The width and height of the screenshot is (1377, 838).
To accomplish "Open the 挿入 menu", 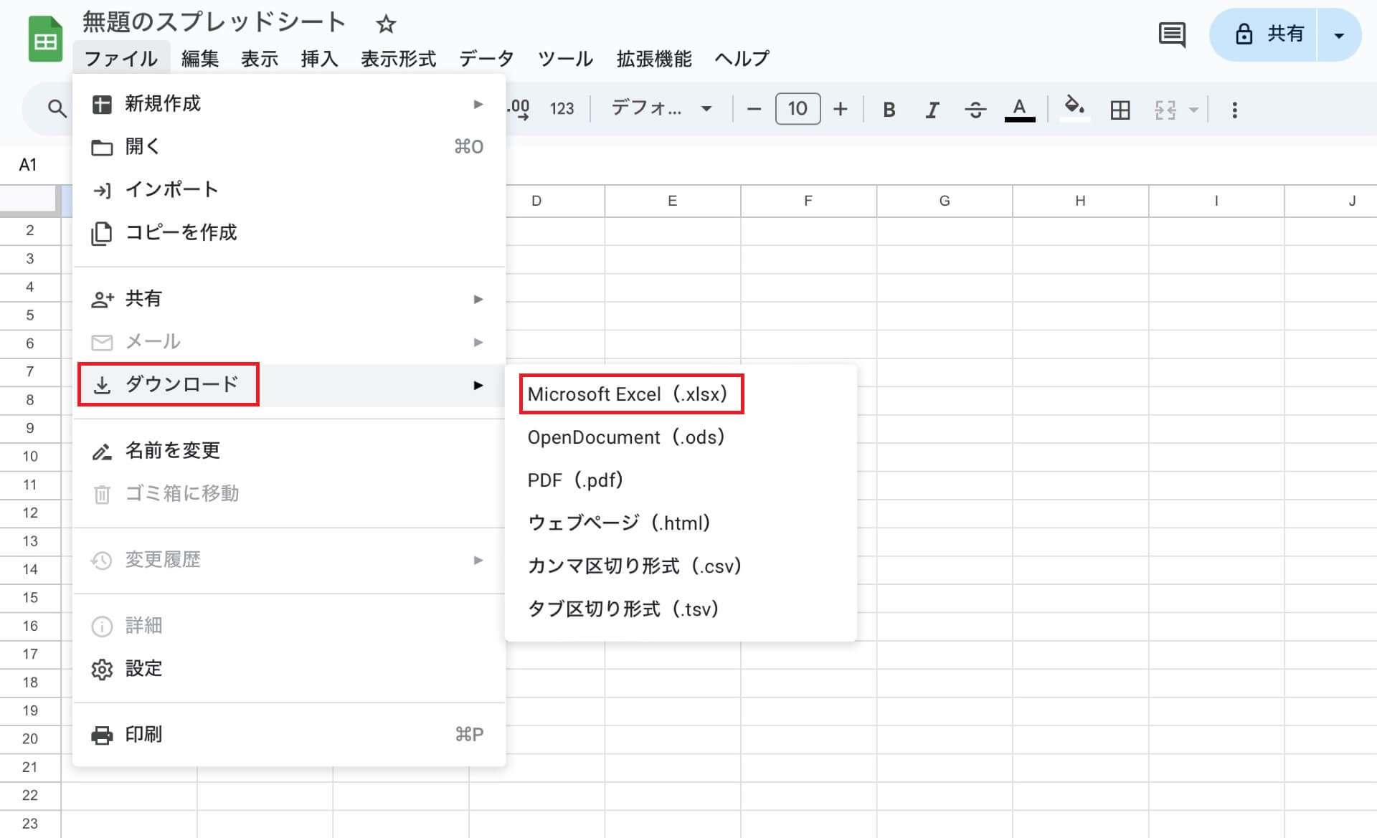I will pyautogui.click(x=319, y=58).
